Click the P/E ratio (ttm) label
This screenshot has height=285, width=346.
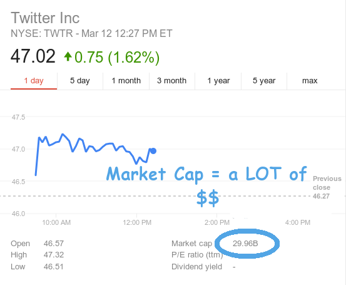coord(197,255)
